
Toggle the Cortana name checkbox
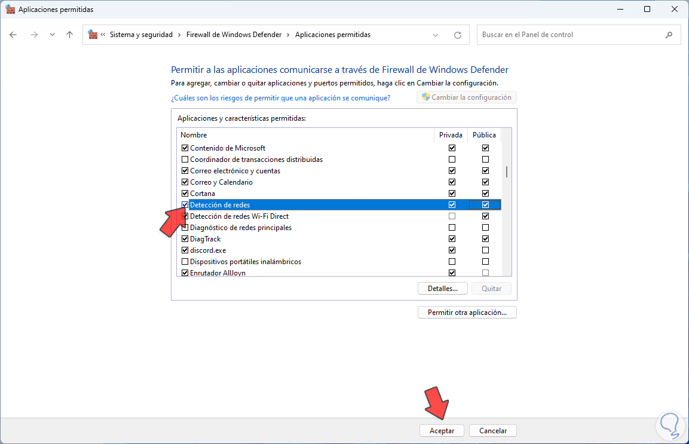coord(185,194)
